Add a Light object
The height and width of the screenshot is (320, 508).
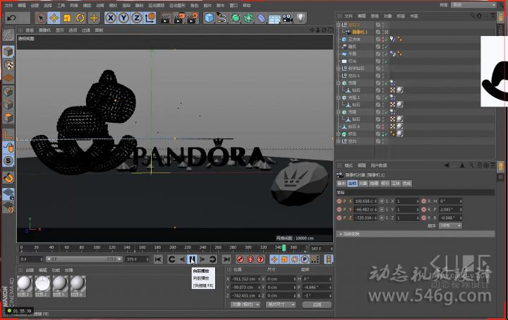[301, 18]
